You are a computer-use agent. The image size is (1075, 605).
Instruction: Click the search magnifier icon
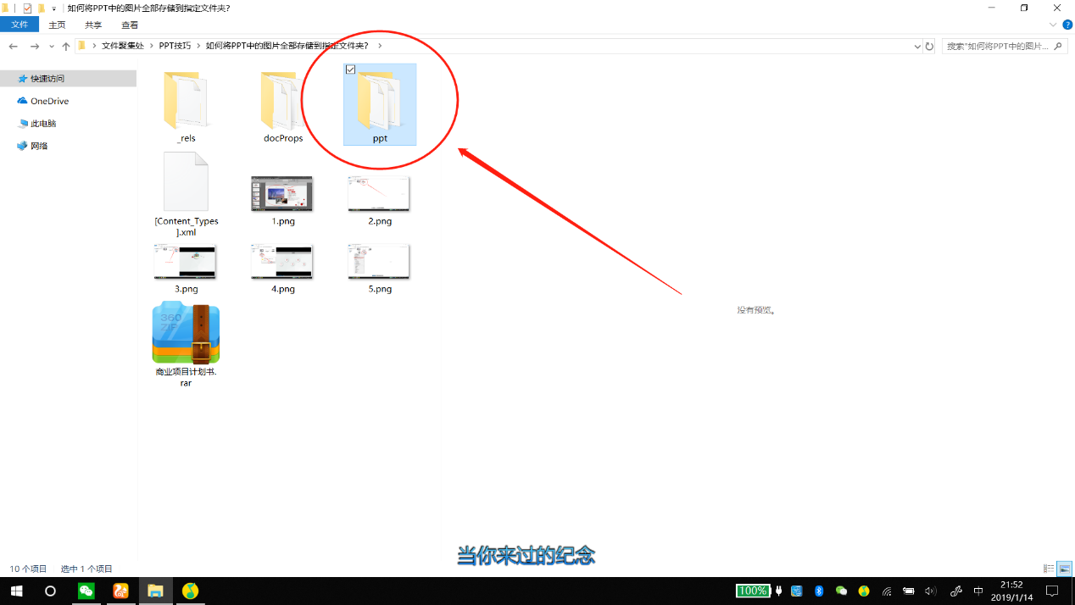click(1056, 46)
